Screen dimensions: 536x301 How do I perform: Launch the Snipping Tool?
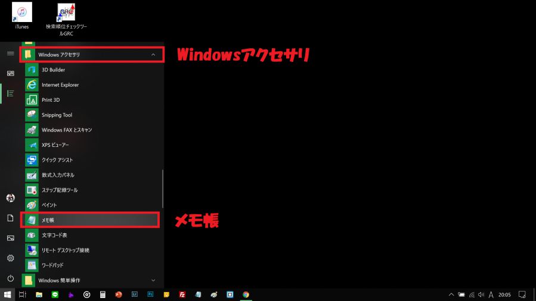pyautogui.click(x=92, y=115)
